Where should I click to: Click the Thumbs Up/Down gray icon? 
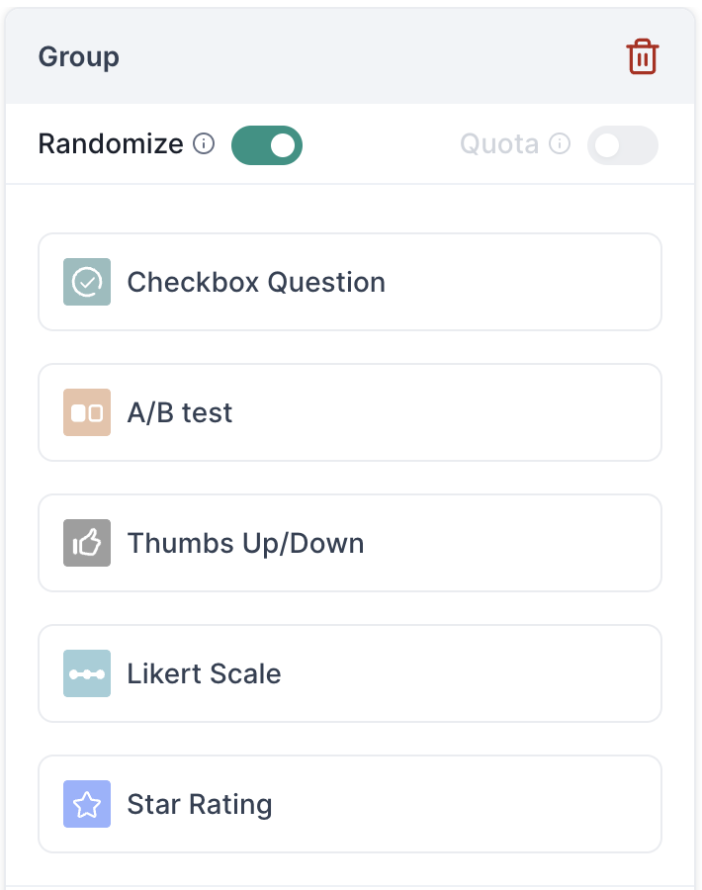[87, 543]
